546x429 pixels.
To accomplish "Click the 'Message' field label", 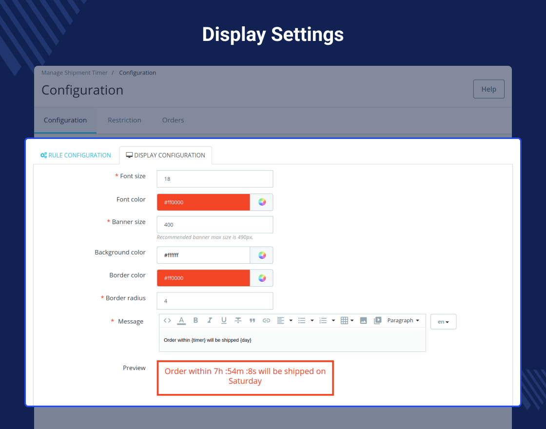I will (131, 321).
